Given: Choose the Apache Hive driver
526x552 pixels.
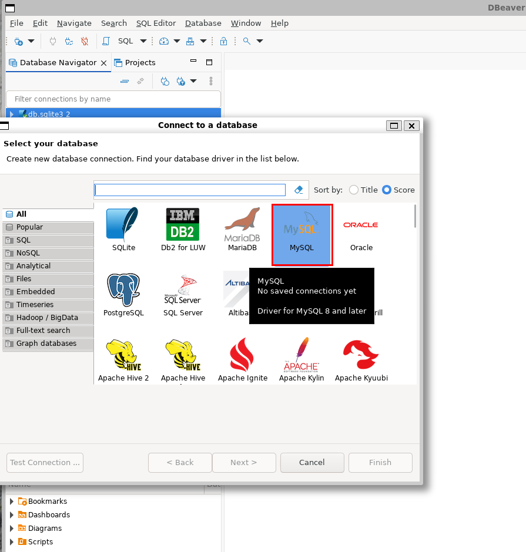Looking at the screenshot, I should point(183,360).
